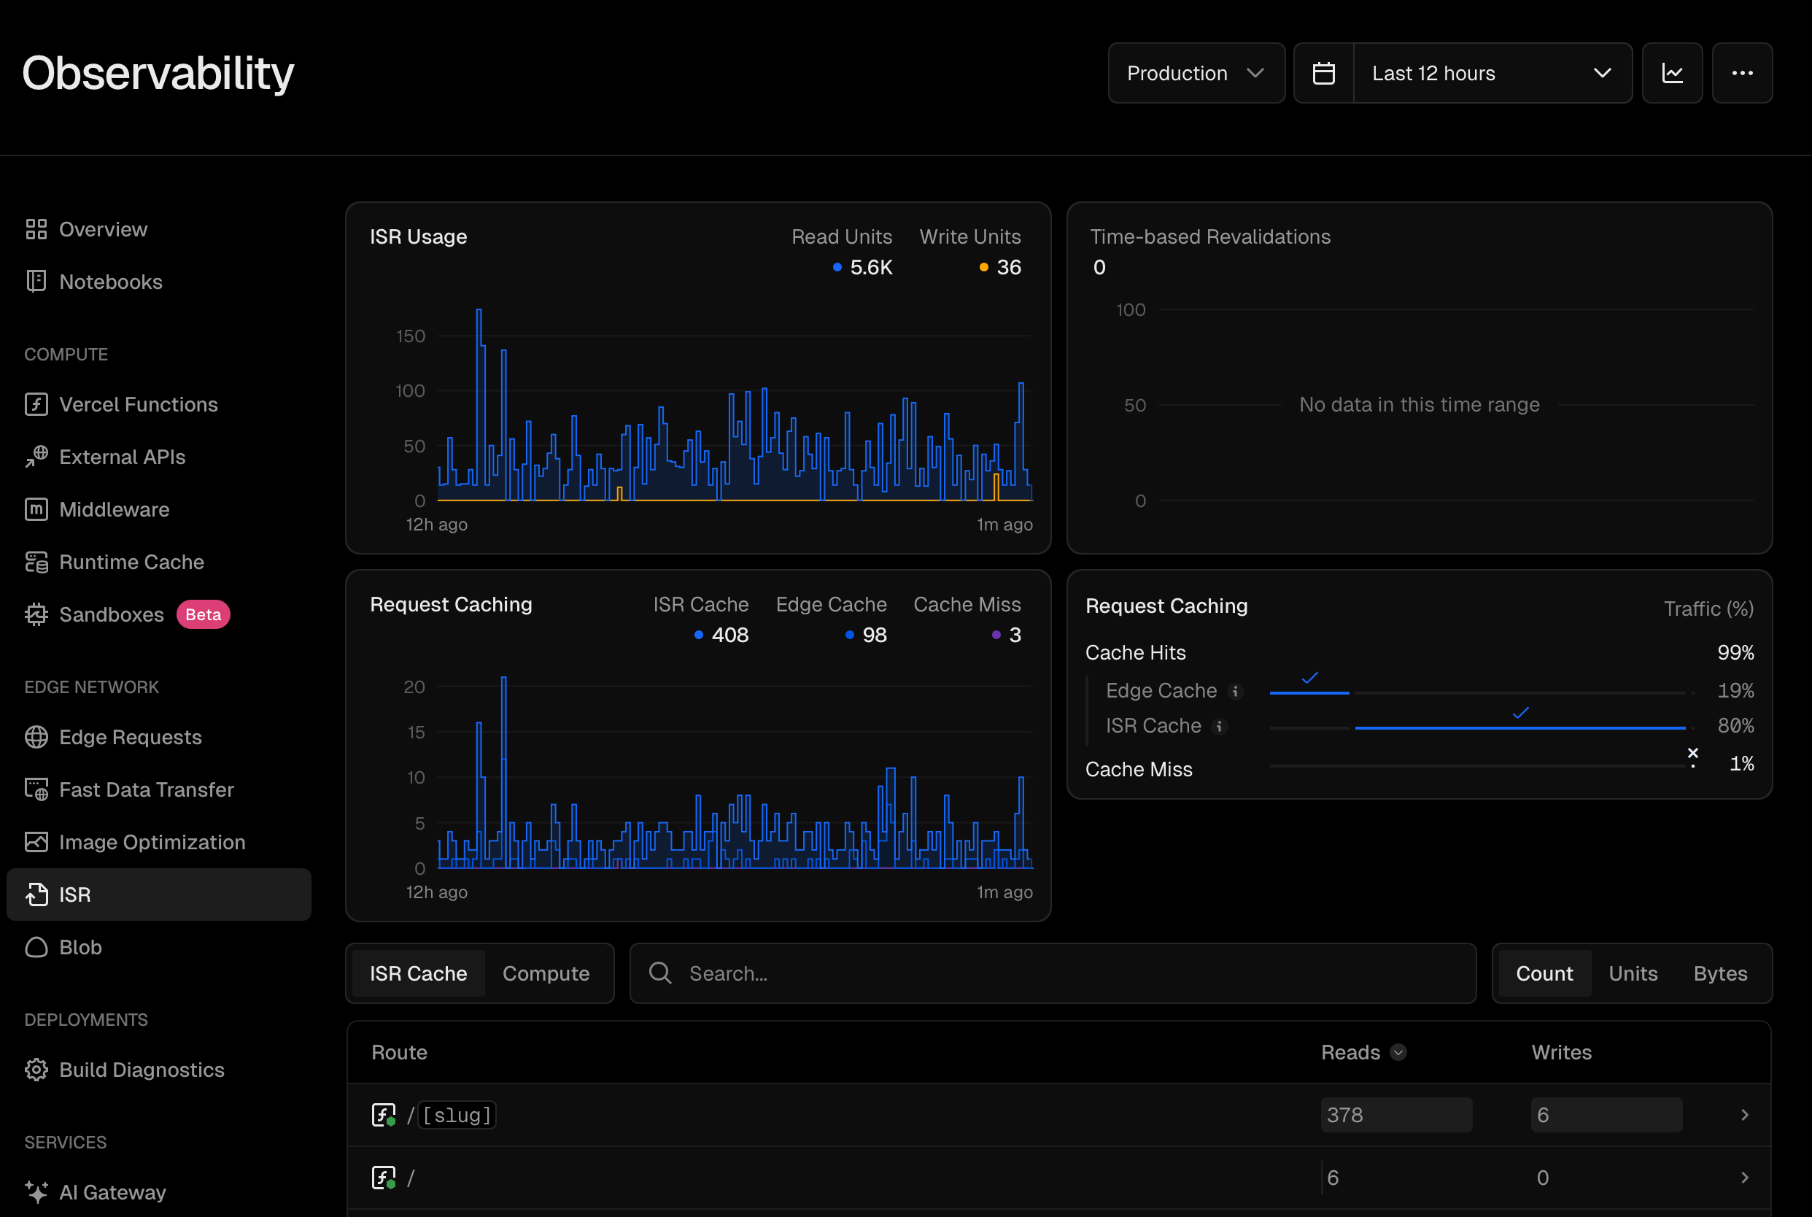Select the Count metric option

coord(1544,973)
